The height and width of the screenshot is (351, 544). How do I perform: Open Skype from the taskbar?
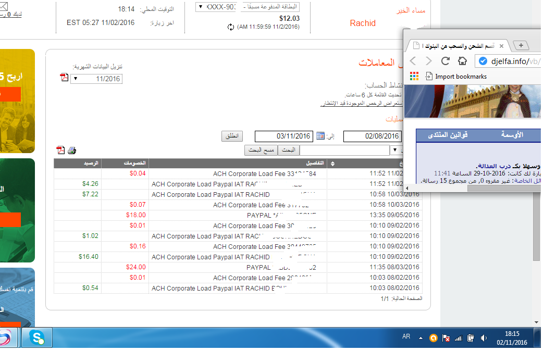pos(37,337)
